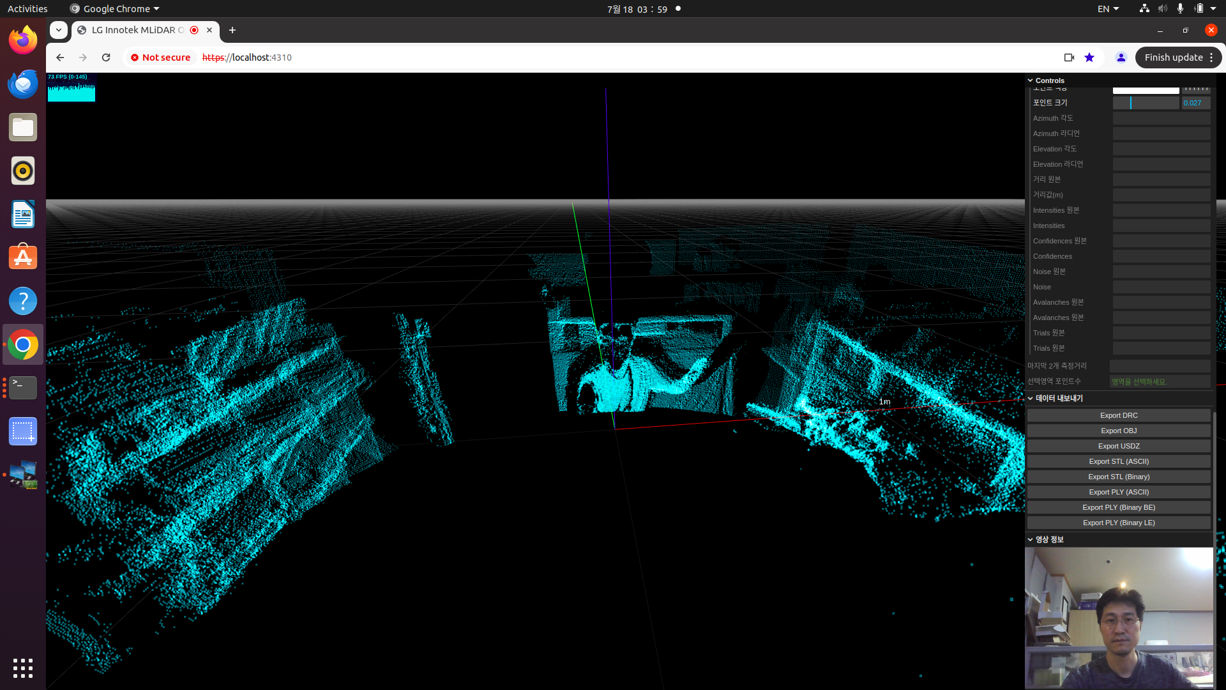The height and width of the screenshot is (690, 1226).
Task: Click Export STL (ASCII) option
Action: (1118, 461)
